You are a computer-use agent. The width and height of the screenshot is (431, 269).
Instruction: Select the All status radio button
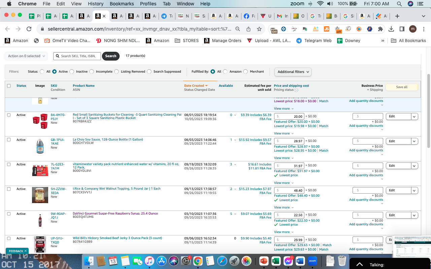42,72
